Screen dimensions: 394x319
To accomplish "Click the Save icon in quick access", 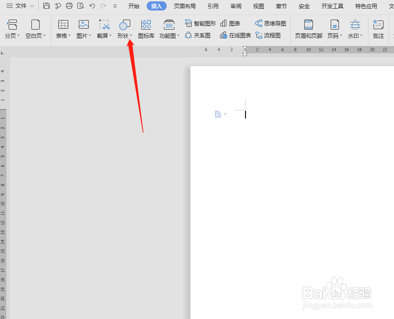I will 46,6.
